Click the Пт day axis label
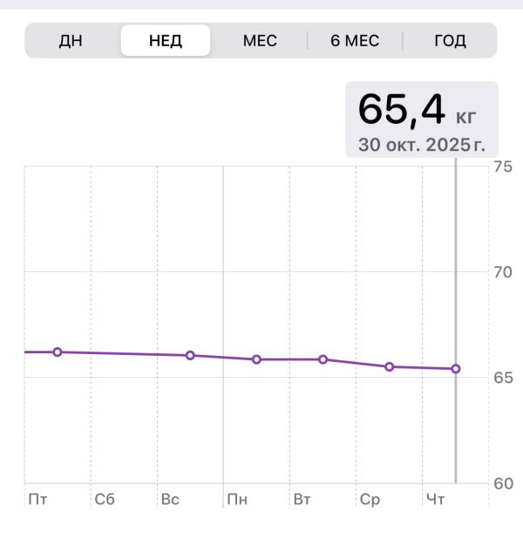Image resolution: width=523 pixels, height=533 pixels. click(37, 500)
